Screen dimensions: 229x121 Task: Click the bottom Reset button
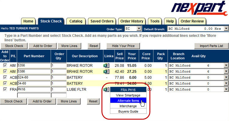pyautogui.click(x=93, y=101)
